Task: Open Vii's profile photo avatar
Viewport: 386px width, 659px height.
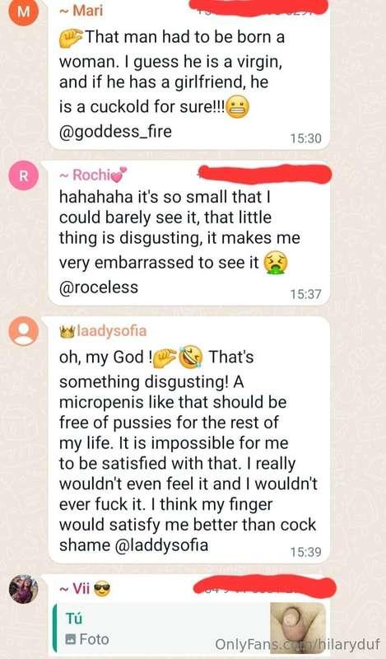Action: coord(24,589)
